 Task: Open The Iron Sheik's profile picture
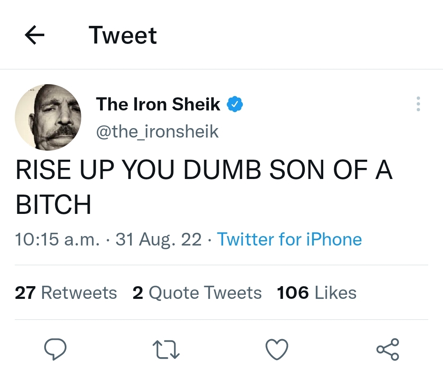coord(48,117)
